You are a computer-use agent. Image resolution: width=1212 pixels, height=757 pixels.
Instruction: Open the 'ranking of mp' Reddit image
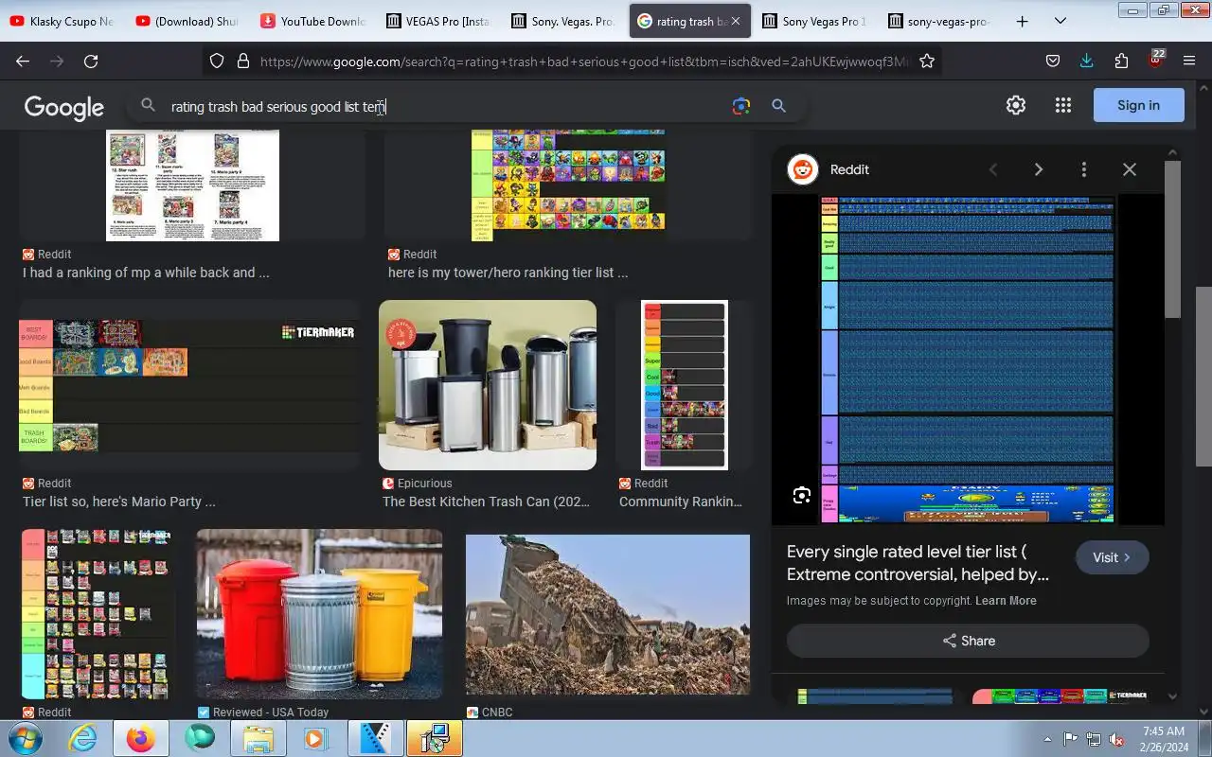point(192,185)
